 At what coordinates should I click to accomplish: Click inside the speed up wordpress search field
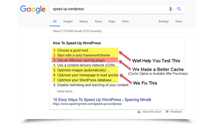[109, 9]
